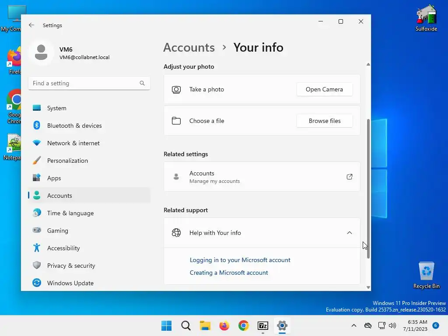Open Bluetooth & devices settings
Screen dimensions: 448x336
click(89, 126)
